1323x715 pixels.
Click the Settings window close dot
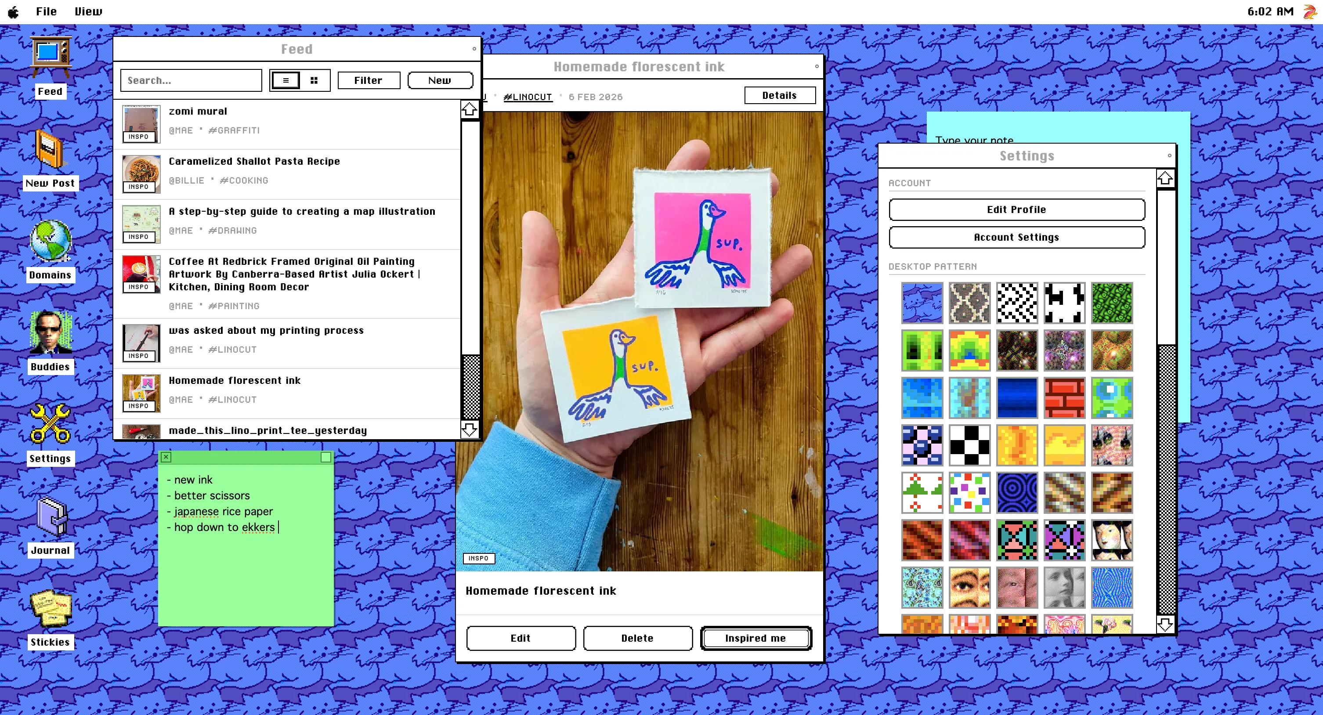pyautogui.click(x=1170, y=155)
